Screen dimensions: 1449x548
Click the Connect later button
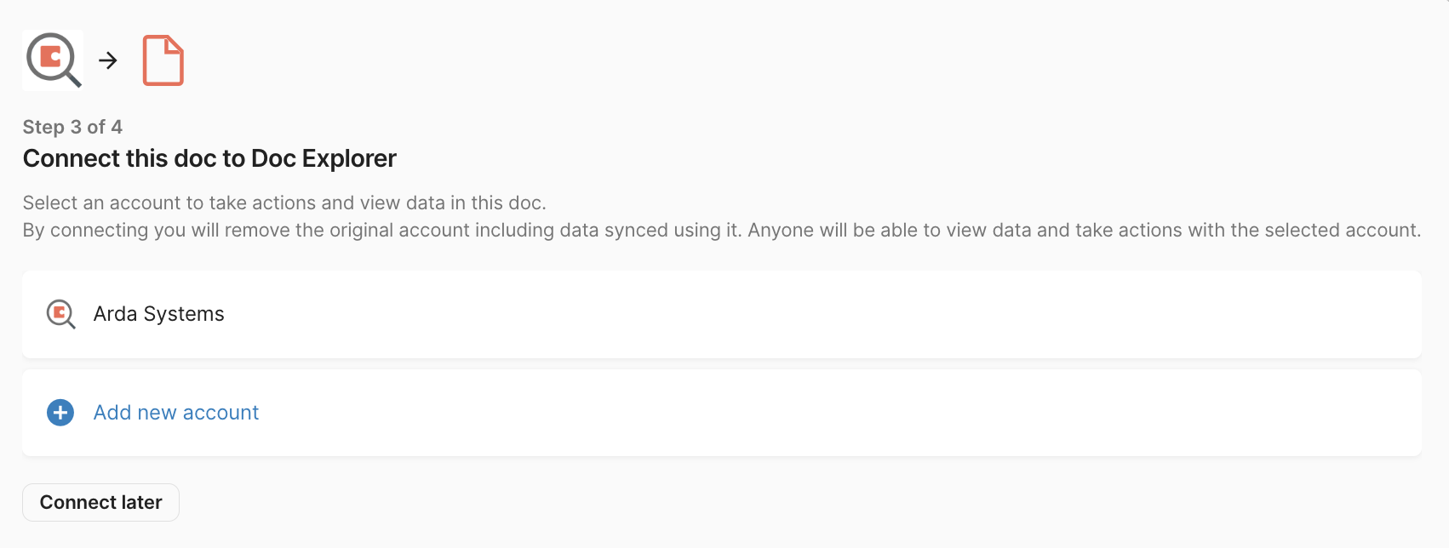[x=100, y=502]
